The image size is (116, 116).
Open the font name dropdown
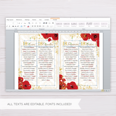click(x=13, y=23)
